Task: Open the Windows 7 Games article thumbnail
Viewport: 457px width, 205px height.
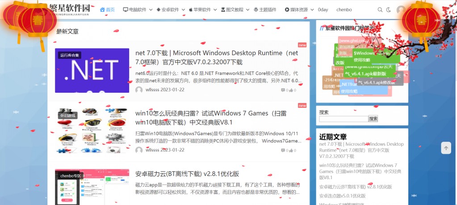Action: pos(92,130)
